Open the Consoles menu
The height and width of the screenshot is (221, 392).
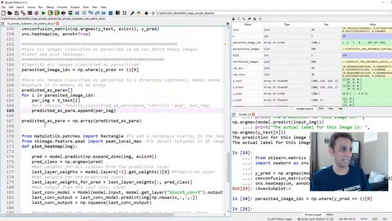[62, 7]
